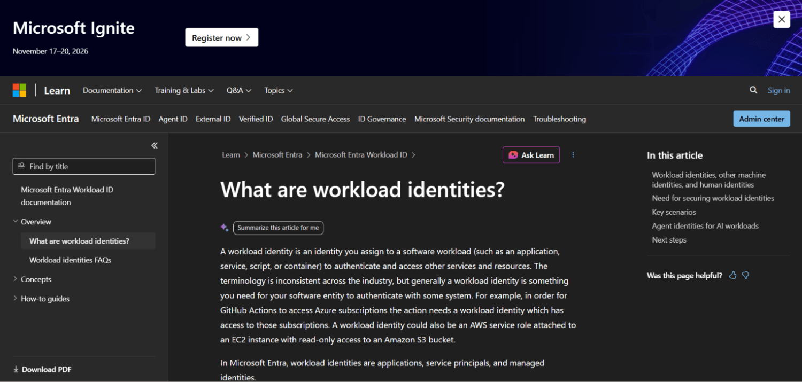This screenshot has width=802, height=382.
Task: Collapse the table of contents with the double-chevron icon
Action: pyautogui.click(x=155, y=145)
